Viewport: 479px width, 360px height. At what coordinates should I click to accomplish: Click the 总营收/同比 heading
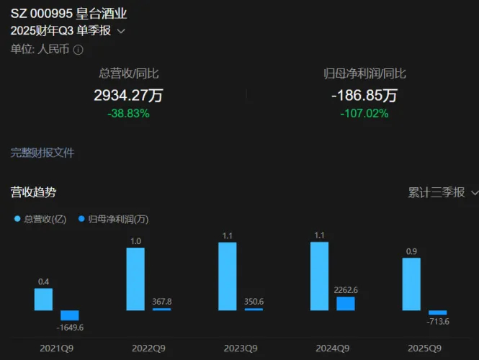pyautogui.click(x=129, y=73)
